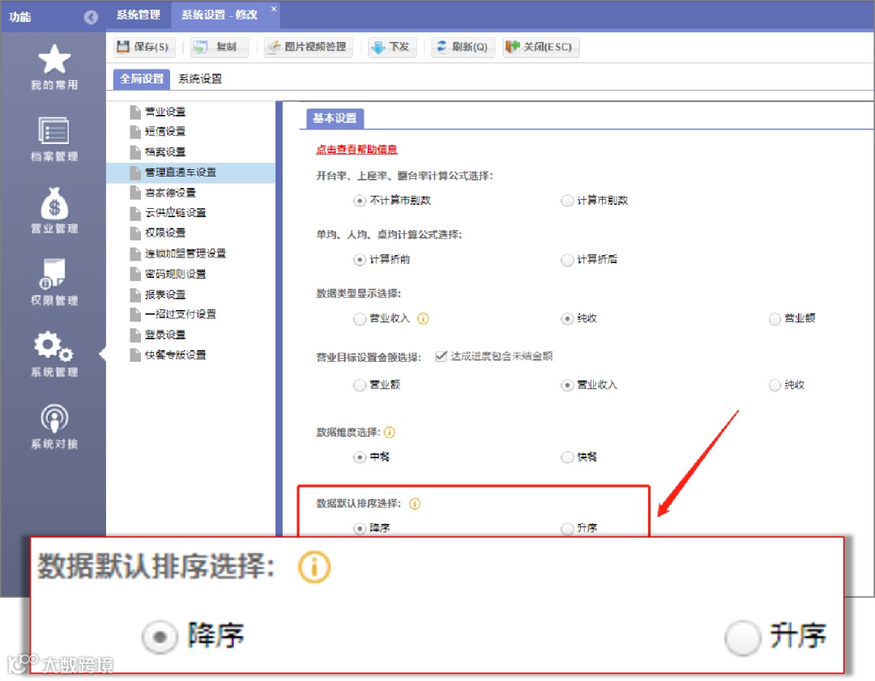Select 密码规则设置 in the settings tree
The height and width of the screenshot is (681, 875).
[x=175, y=274]
